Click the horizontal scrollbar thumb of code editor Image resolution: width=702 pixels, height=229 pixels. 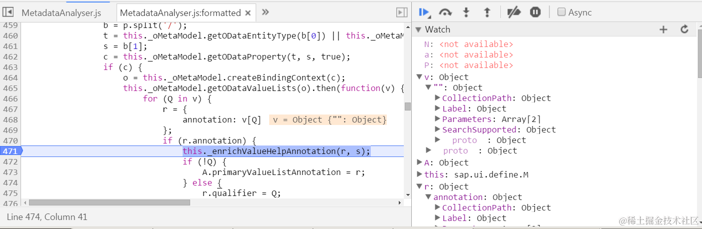tap(109, 202)
